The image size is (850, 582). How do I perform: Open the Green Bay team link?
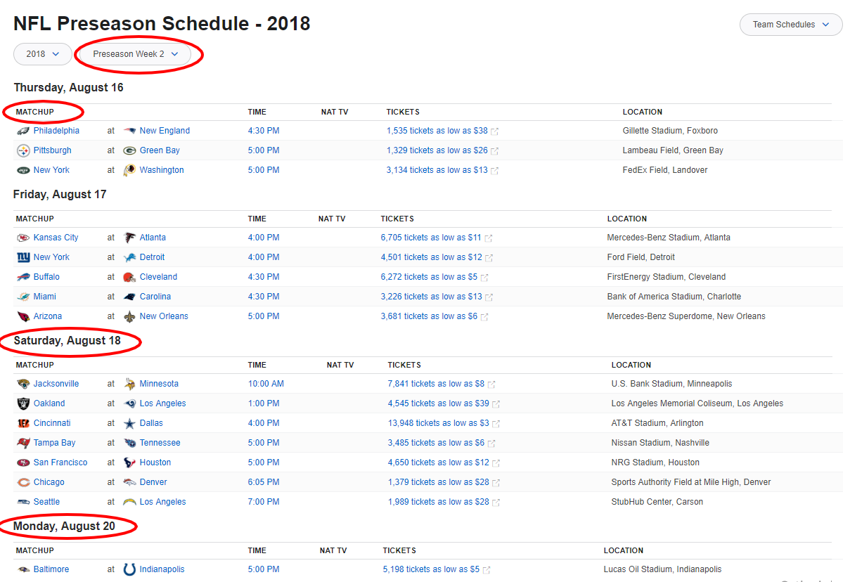pos(160,150)
